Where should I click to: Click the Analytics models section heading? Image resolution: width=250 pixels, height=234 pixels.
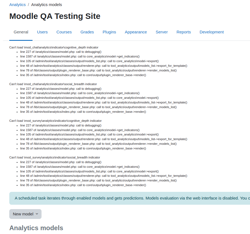point(36,228)
